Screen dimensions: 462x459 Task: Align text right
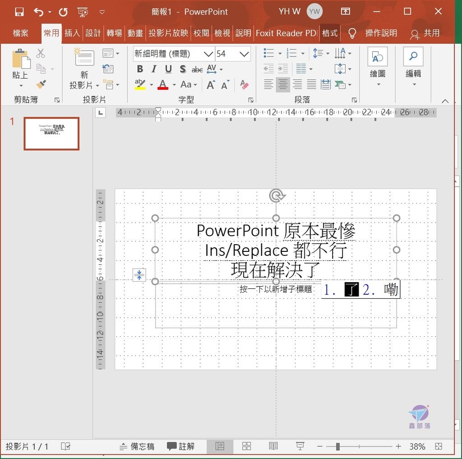pyautogui.click(x=297, y=84)
